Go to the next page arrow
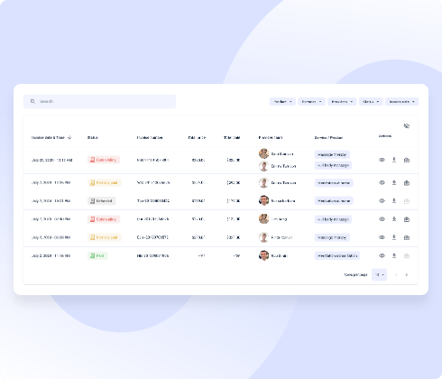The height and width of the screenshot is (379, 442). [407, 274]
